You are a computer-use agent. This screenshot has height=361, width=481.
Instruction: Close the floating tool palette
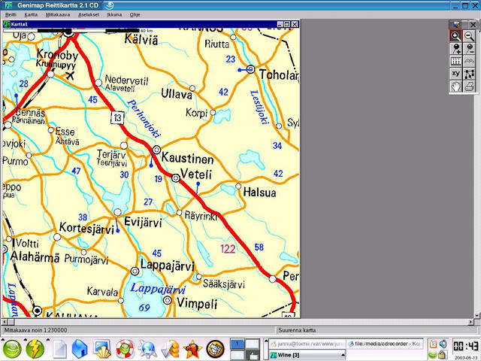[473, 25]
